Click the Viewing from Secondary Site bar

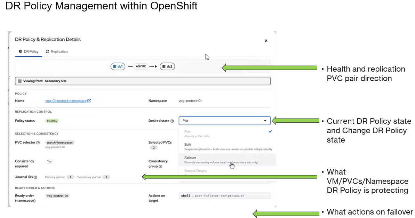143,81
